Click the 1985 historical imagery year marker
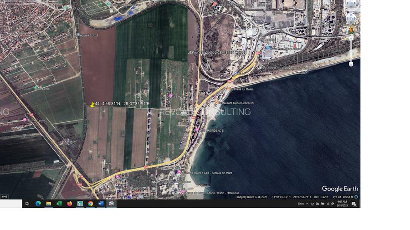Image resolution: width=410 pixels, height=230 pixels. (5, 196)
